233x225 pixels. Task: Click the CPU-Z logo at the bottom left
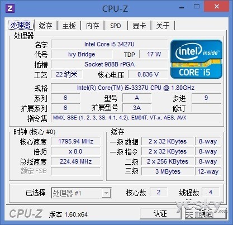(26, 214)
